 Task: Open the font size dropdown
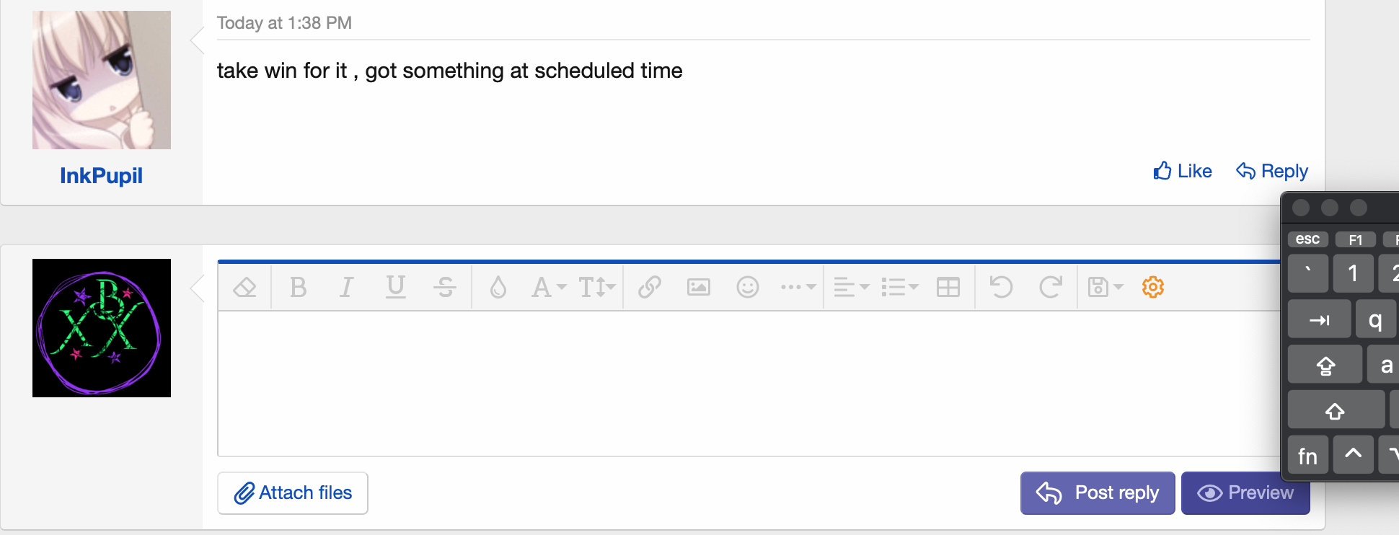click(597, 288)
